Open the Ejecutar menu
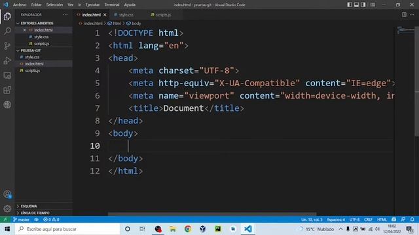The height and width of the screenshot is (235, 419). 92,5
